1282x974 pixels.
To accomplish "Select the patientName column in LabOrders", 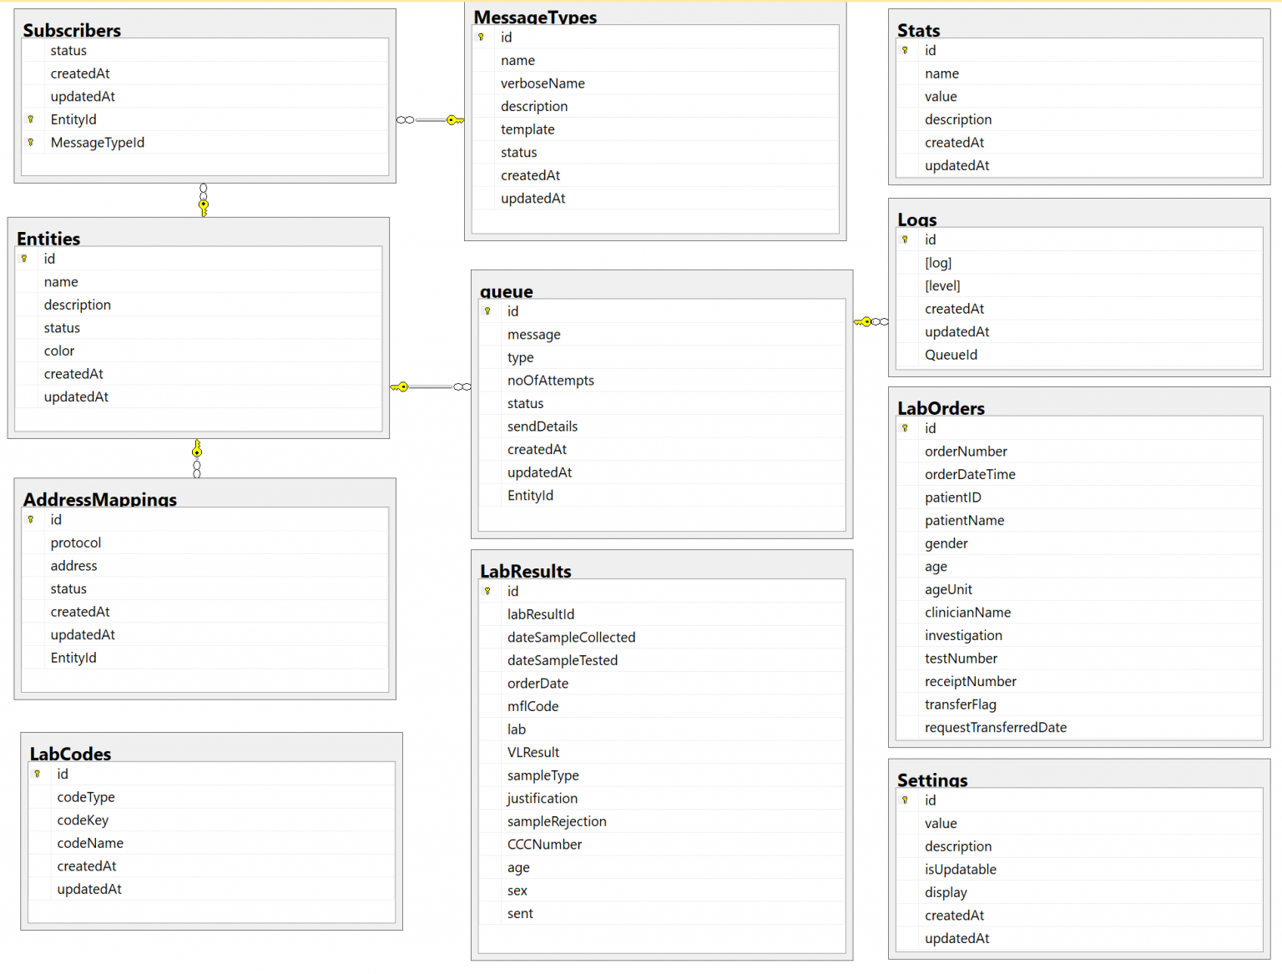I will pos(1079,521).
